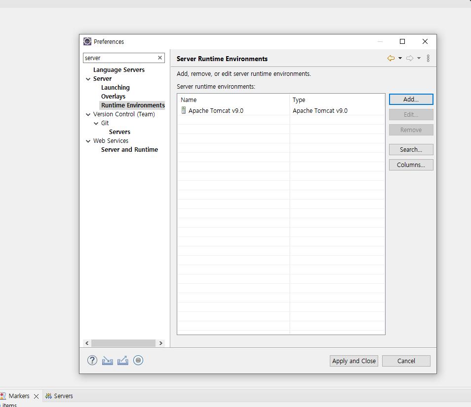Click the oomph preference recorder icon
The image size is (471, 407).
pyautogui.click(x=138, y=360)
